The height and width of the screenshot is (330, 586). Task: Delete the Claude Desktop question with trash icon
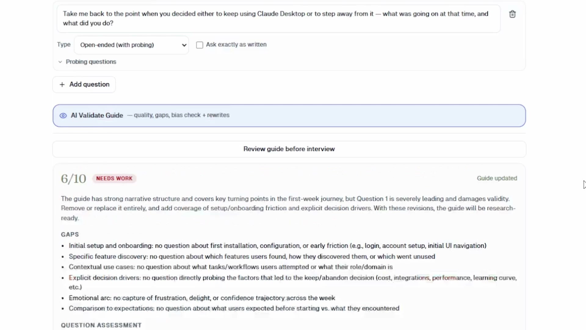(512, 14)
